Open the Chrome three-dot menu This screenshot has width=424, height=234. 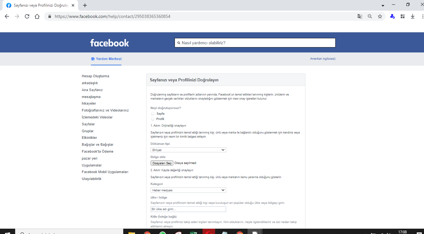(x=422, y=16)
